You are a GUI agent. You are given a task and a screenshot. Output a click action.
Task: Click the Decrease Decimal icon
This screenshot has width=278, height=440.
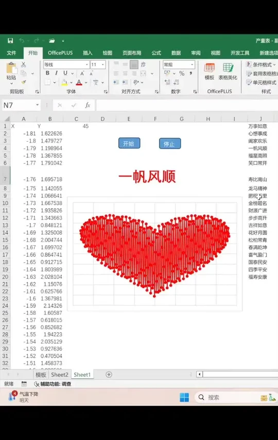click(x=177, y=82)
